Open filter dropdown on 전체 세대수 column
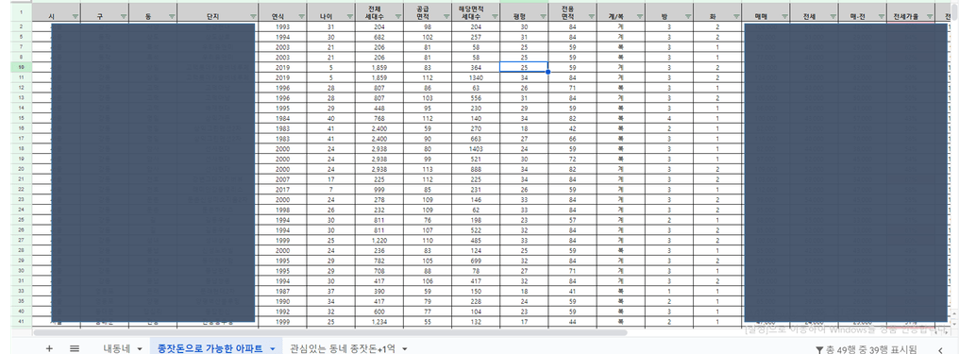The height and width of the screenshot is (354, 959). point(397,16)
